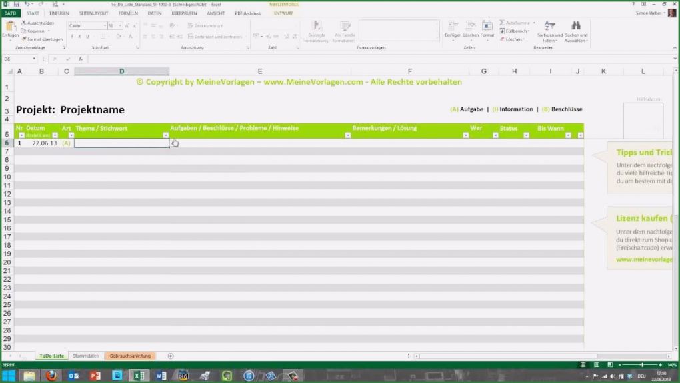This screenshot has width=680, height=383.
Task: Open Outlook from the taskbar
Action: 73,376
